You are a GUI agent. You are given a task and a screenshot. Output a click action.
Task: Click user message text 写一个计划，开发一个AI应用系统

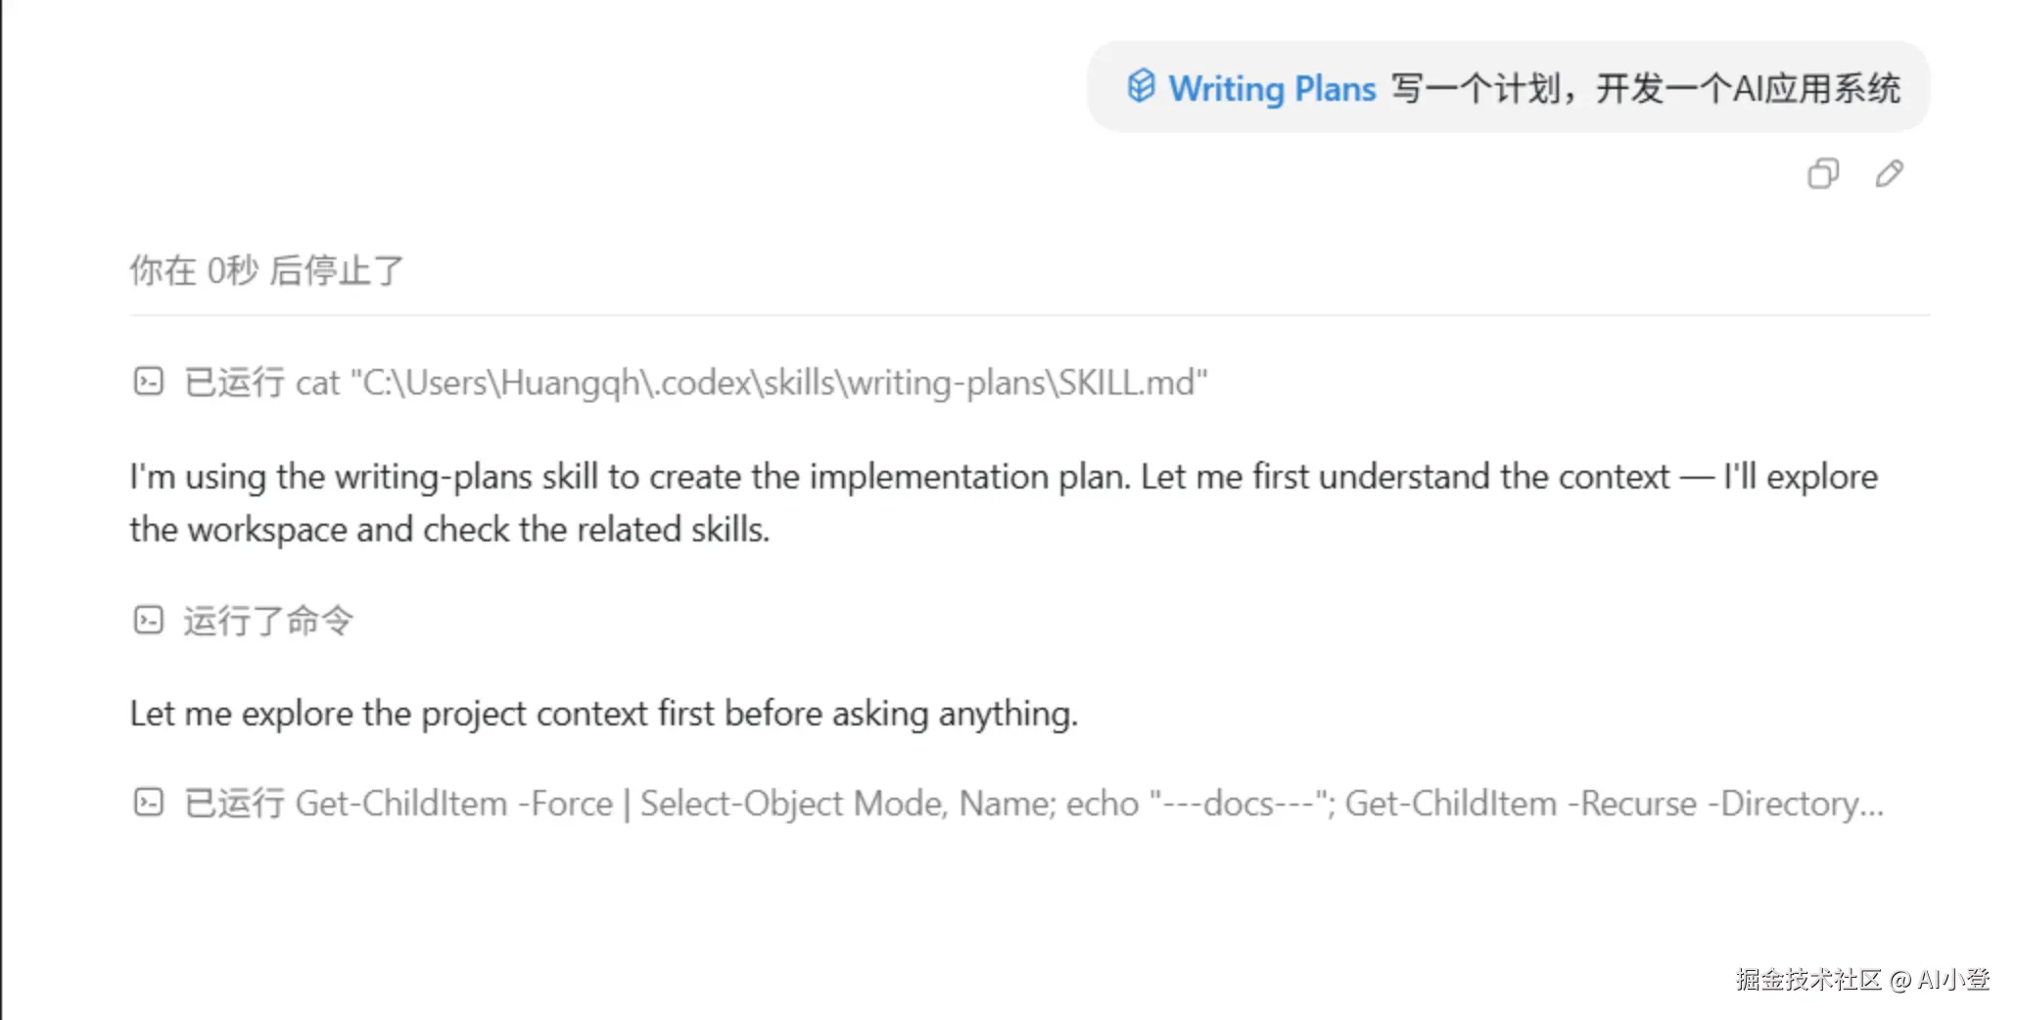click(x=1646, y=88)
